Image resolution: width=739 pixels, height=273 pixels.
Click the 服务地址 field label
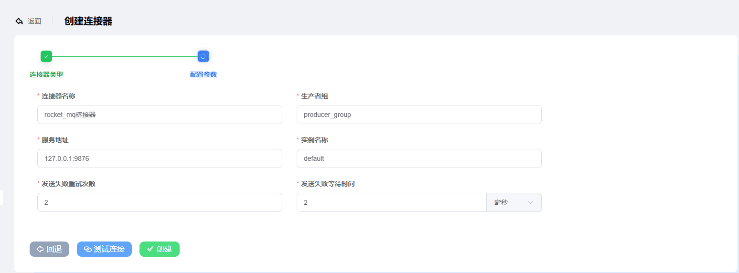[55, 140]
